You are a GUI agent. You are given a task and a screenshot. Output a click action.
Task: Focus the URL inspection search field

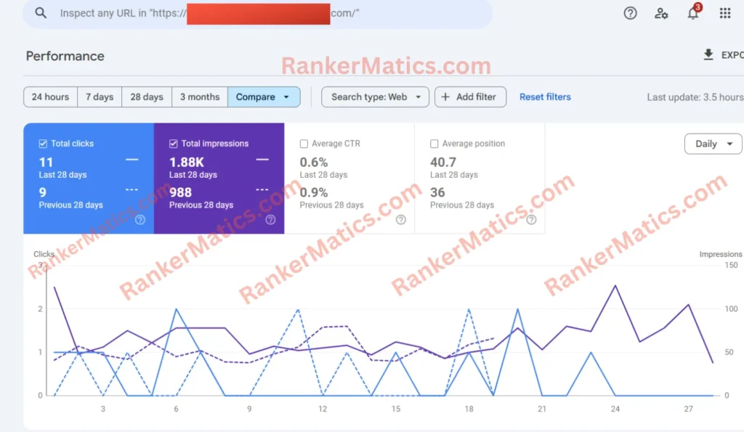(x=258, y=13)
